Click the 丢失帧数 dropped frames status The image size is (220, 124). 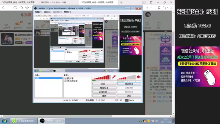[95, 100]
